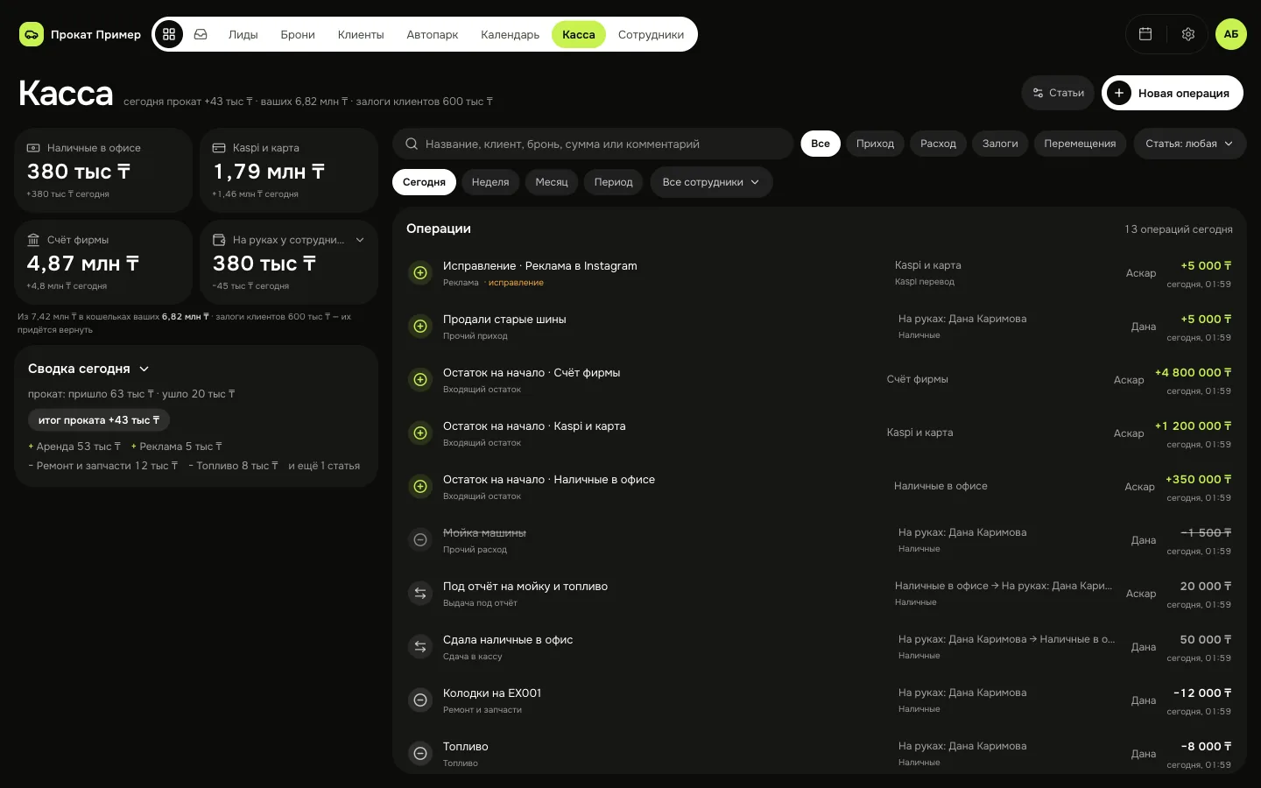Switch to the Лиды tab
This screenshot has height=788, width=1261.
[x=243, y=34]
